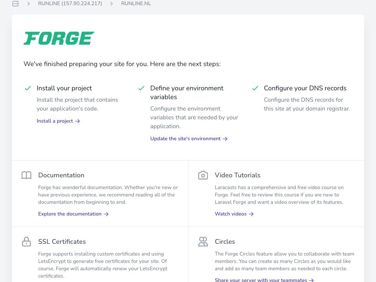Open the RUNLINE (157.90.224.217) server breadcrumb

(x=70, y=4)
